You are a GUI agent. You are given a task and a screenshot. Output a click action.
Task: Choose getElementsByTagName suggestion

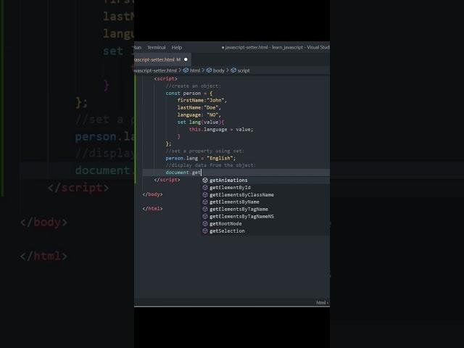[x=265, y=210]
